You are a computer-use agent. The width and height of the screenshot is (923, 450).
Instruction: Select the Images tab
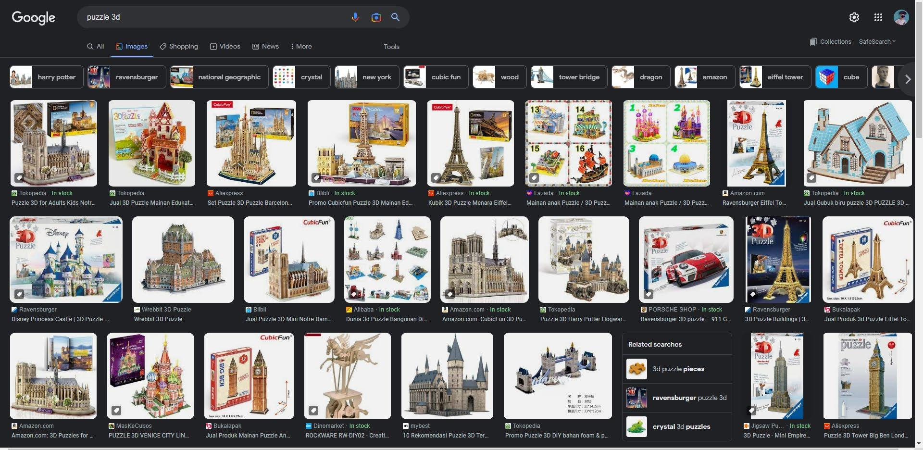pyautogui.click(x=132, y=47)
